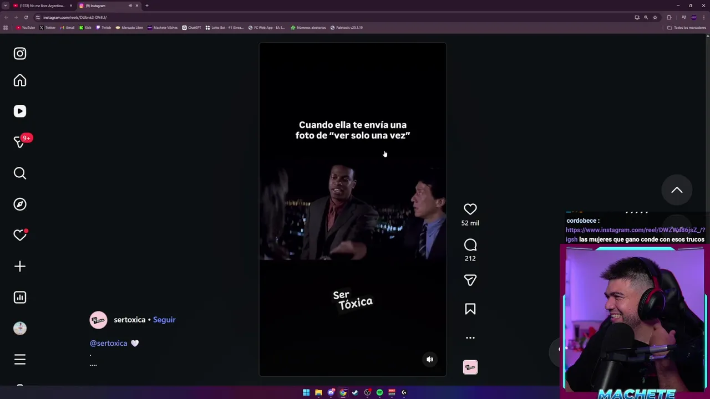Open the sertoxica profile name link
710x399 pixels.
(x=129, y=320)
